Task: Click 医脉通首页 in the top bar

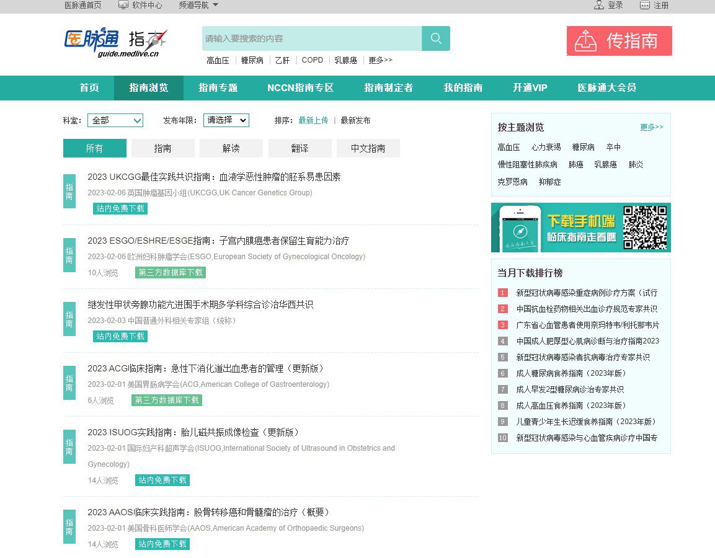Action: pos(82,5)
